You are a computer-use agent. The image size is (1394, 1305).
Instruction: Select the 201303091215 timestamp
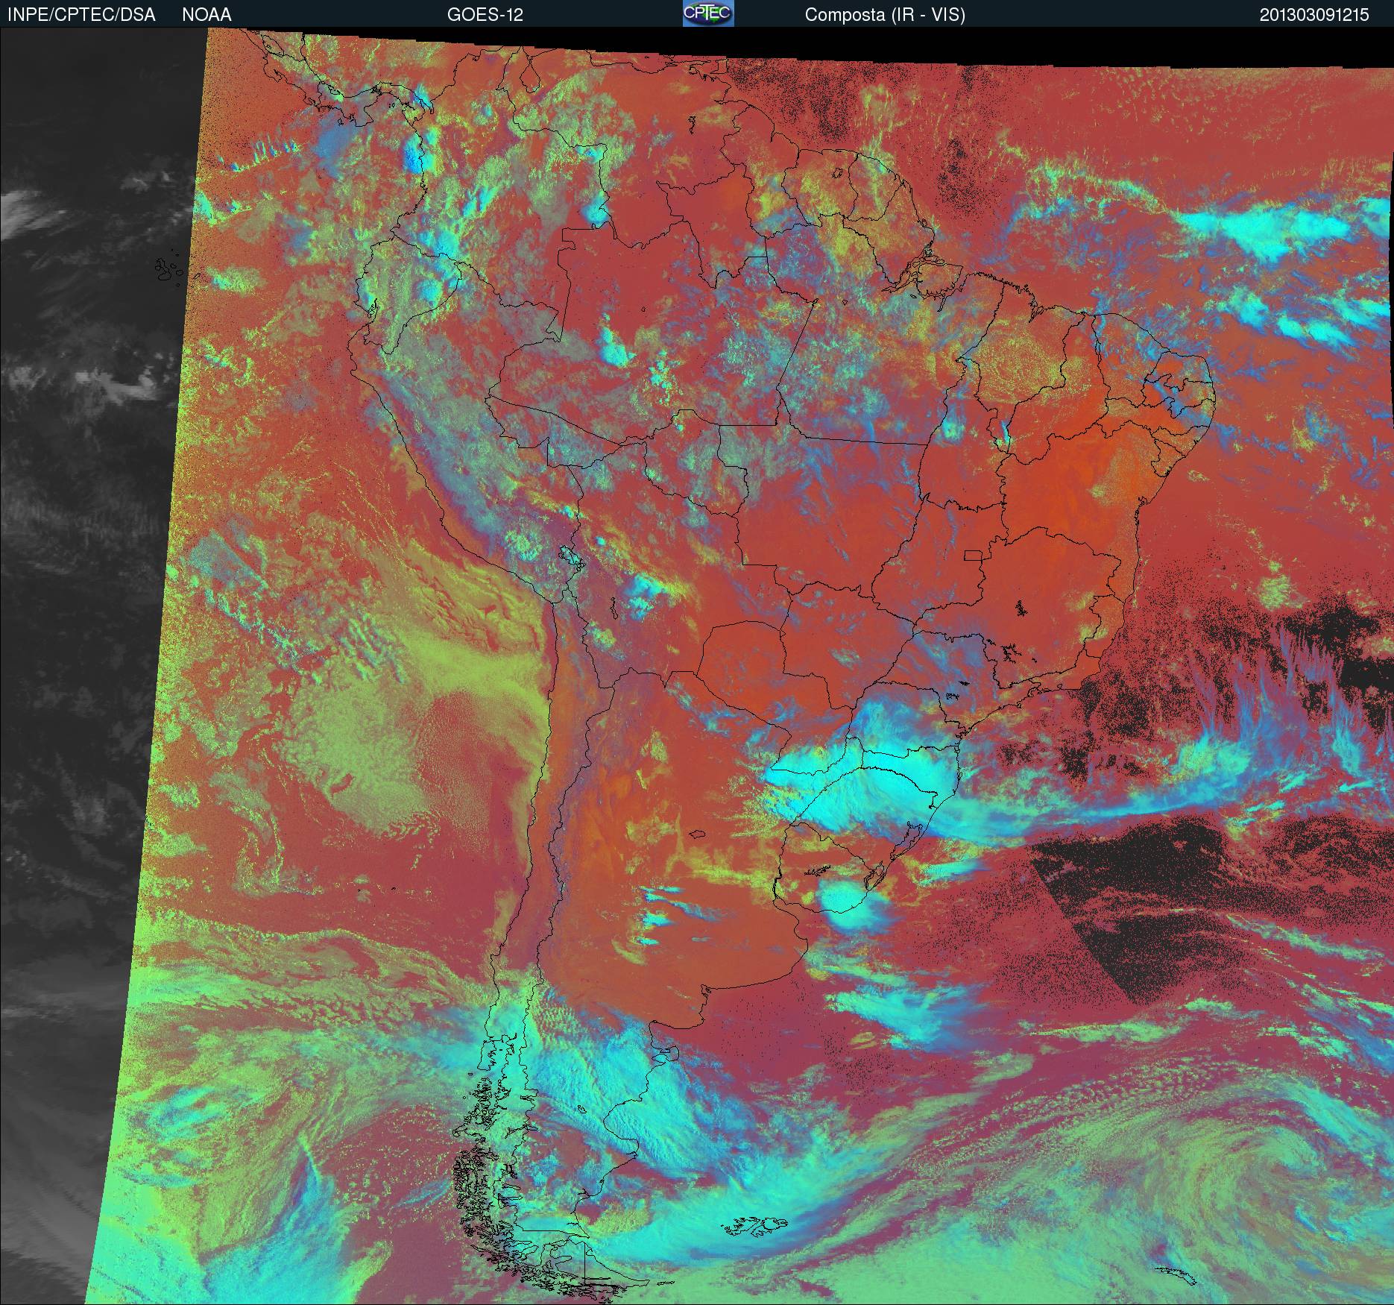coord(1314,15)
